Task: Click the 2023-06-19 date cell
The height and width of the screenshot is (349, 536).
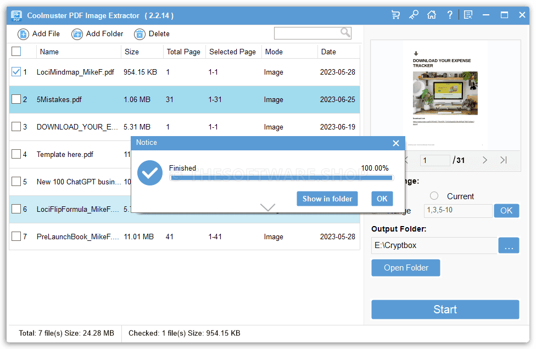Action: click(x=337, y=127)
